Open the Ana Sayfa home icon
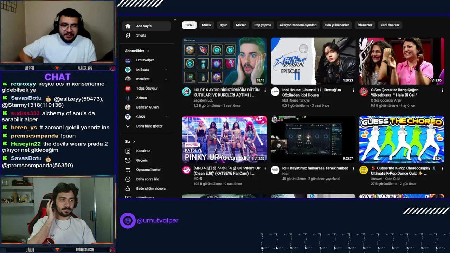Image resolution: width=450 pixels, height=253 pixels. pos(128,26)
